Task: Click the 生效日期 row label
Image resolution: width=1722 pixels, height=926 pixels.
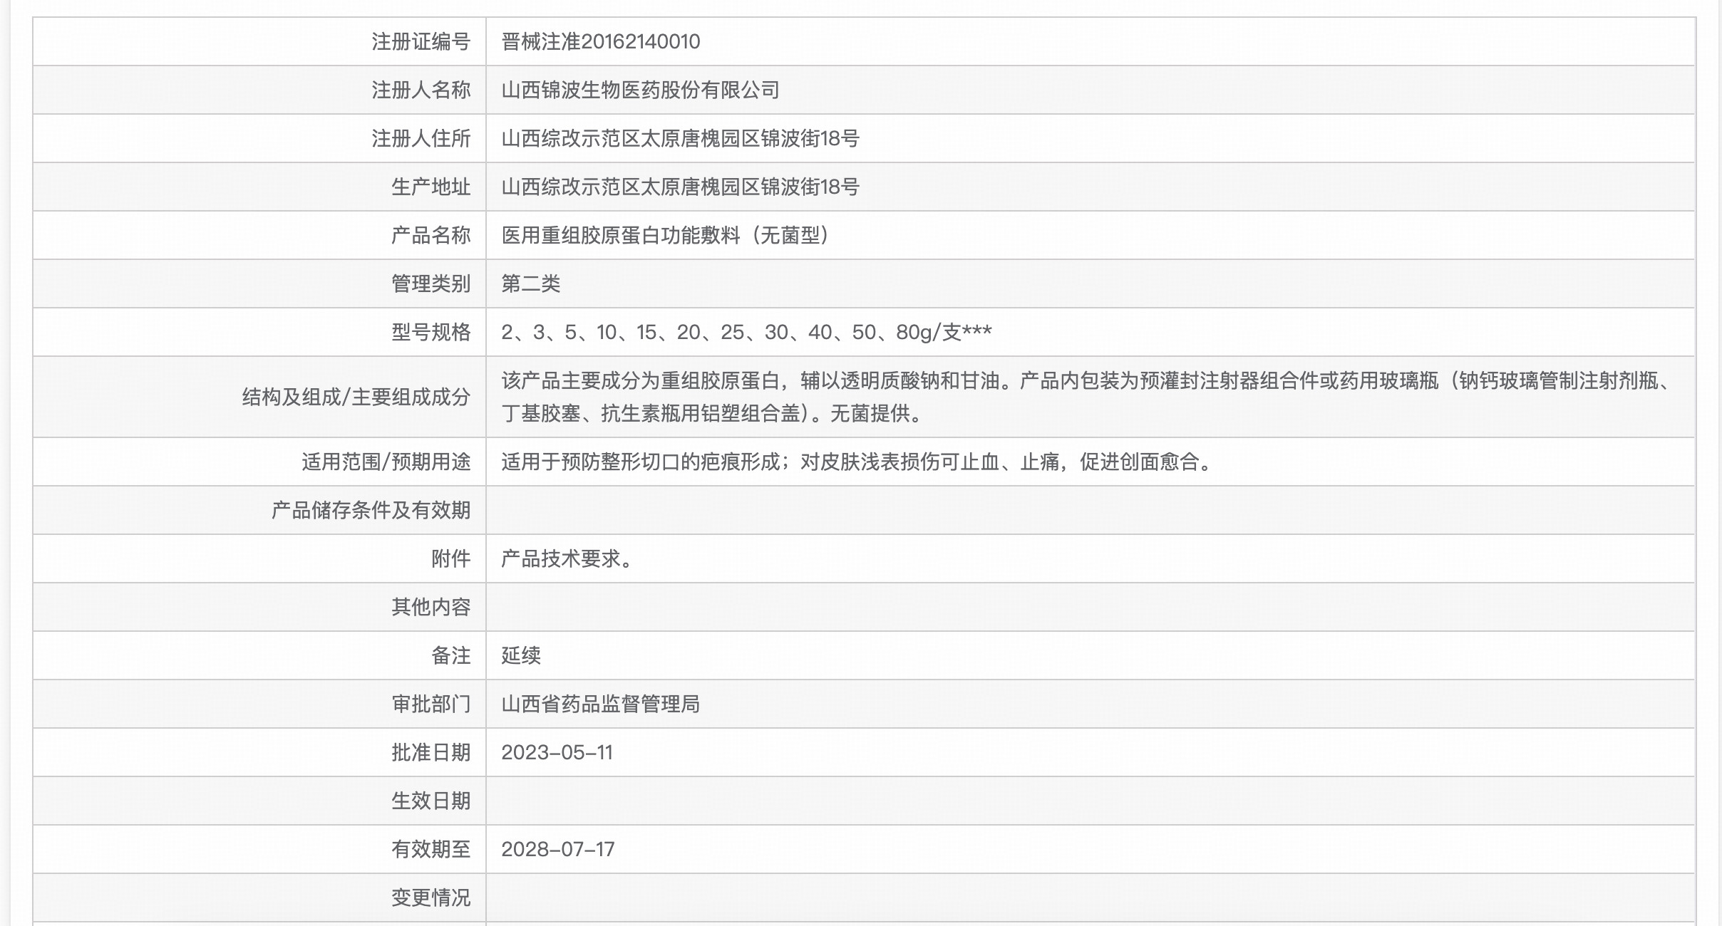Action: click(x=430, y=801)
